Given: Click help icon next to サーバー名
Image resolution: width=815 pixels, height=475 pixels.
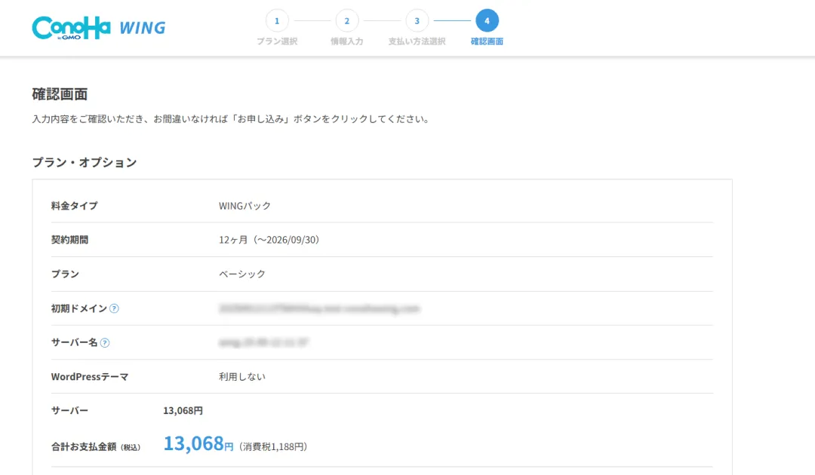Looking at the screenshot, I should 104,342.
